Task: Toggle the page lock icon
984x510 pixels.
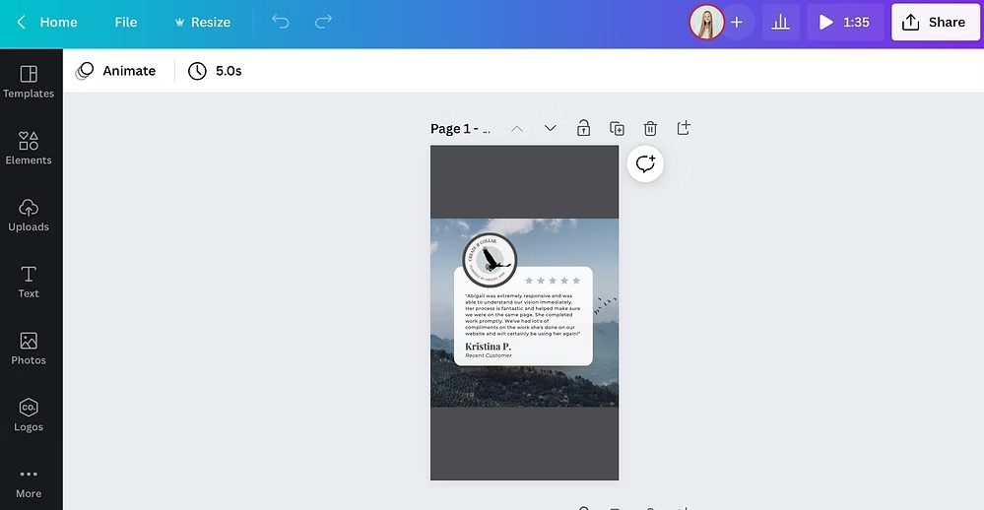Action: [584, 128]
